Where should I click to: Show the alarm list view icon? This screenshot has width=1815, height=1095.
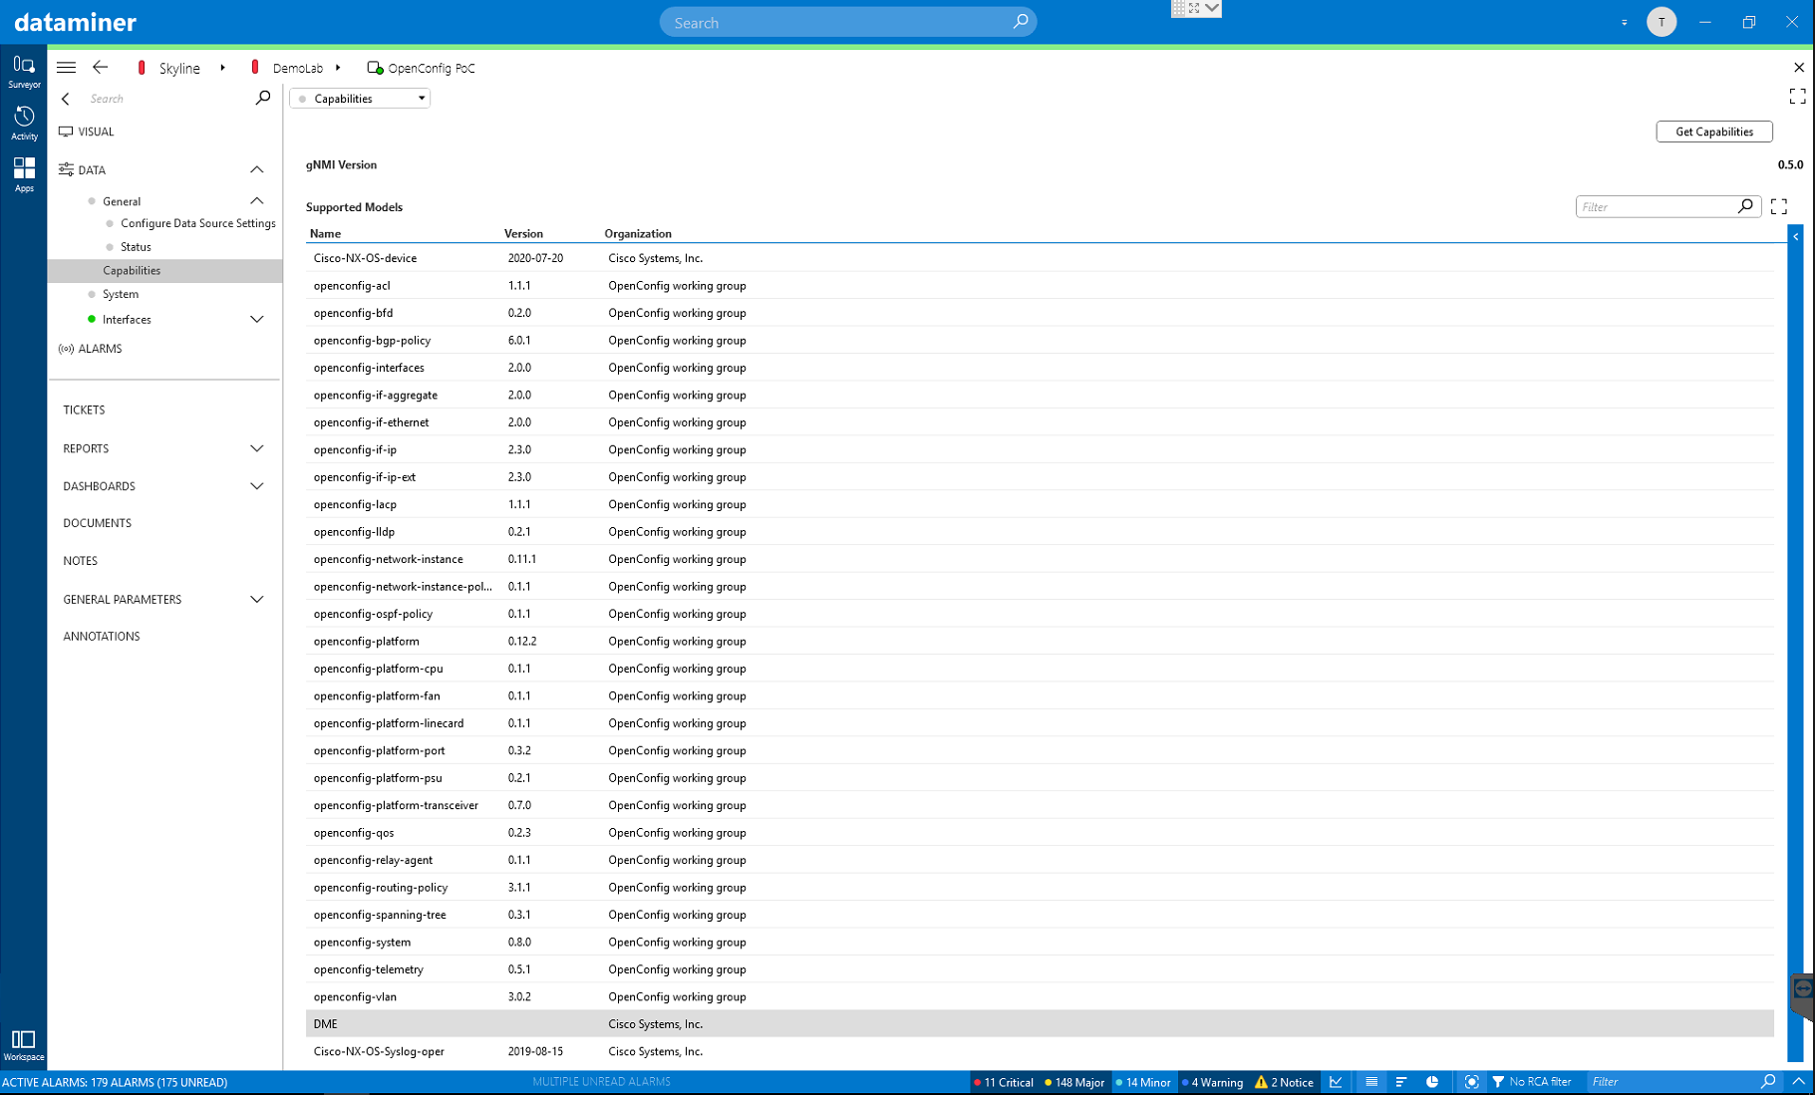coord(1371,1082)
